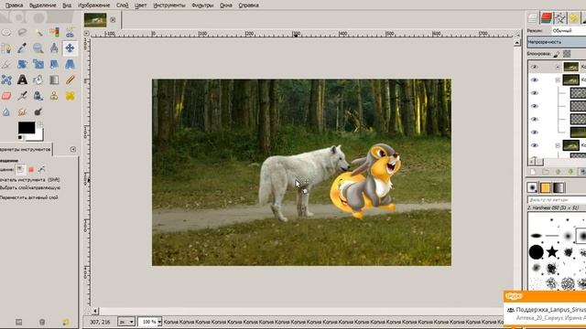This screenshot has height=329, width=586.
Task: Select the Free Select lasso tool
Action: 22,33
